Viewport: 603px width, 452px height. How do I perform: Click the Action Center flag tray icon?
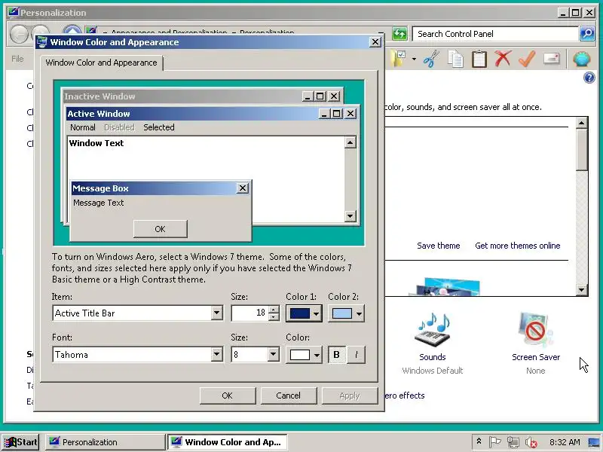click(495, 442)
